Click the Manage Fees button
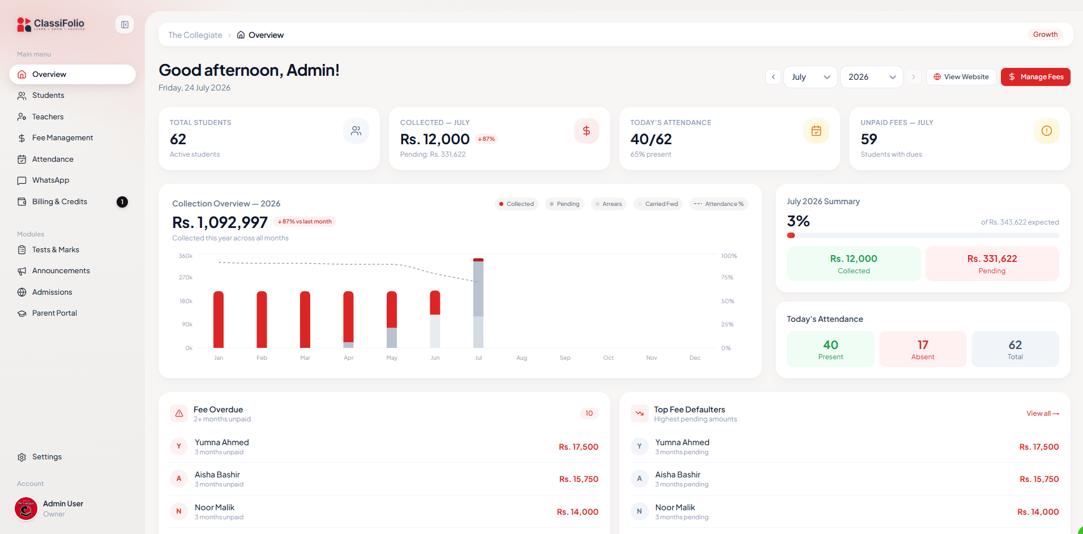This screenshot has width=1083, height=534. coord(1035,77)
